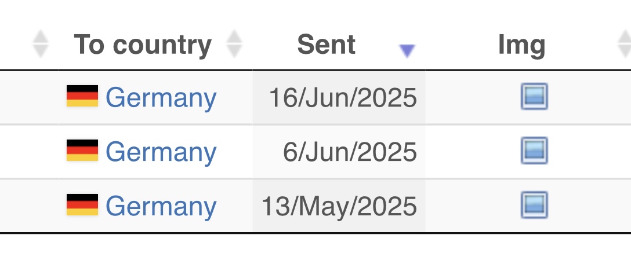631x253 pixels.
Task: Click the German flag beside 13/May/2025
Action: pyautogui.click(x=82, y=205)
